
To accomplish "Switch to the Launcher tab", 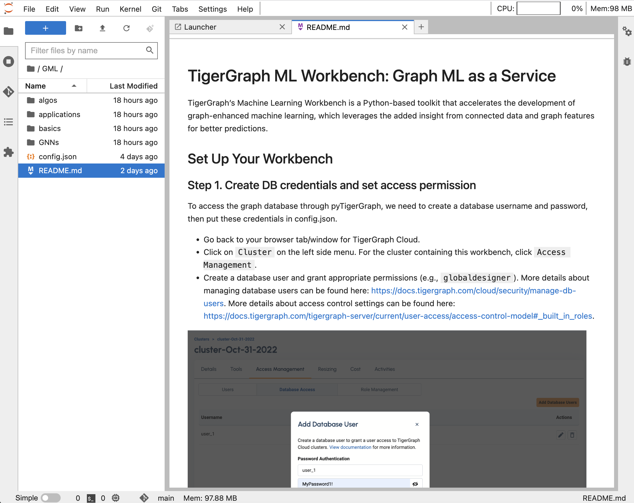I will coord(200,27).
